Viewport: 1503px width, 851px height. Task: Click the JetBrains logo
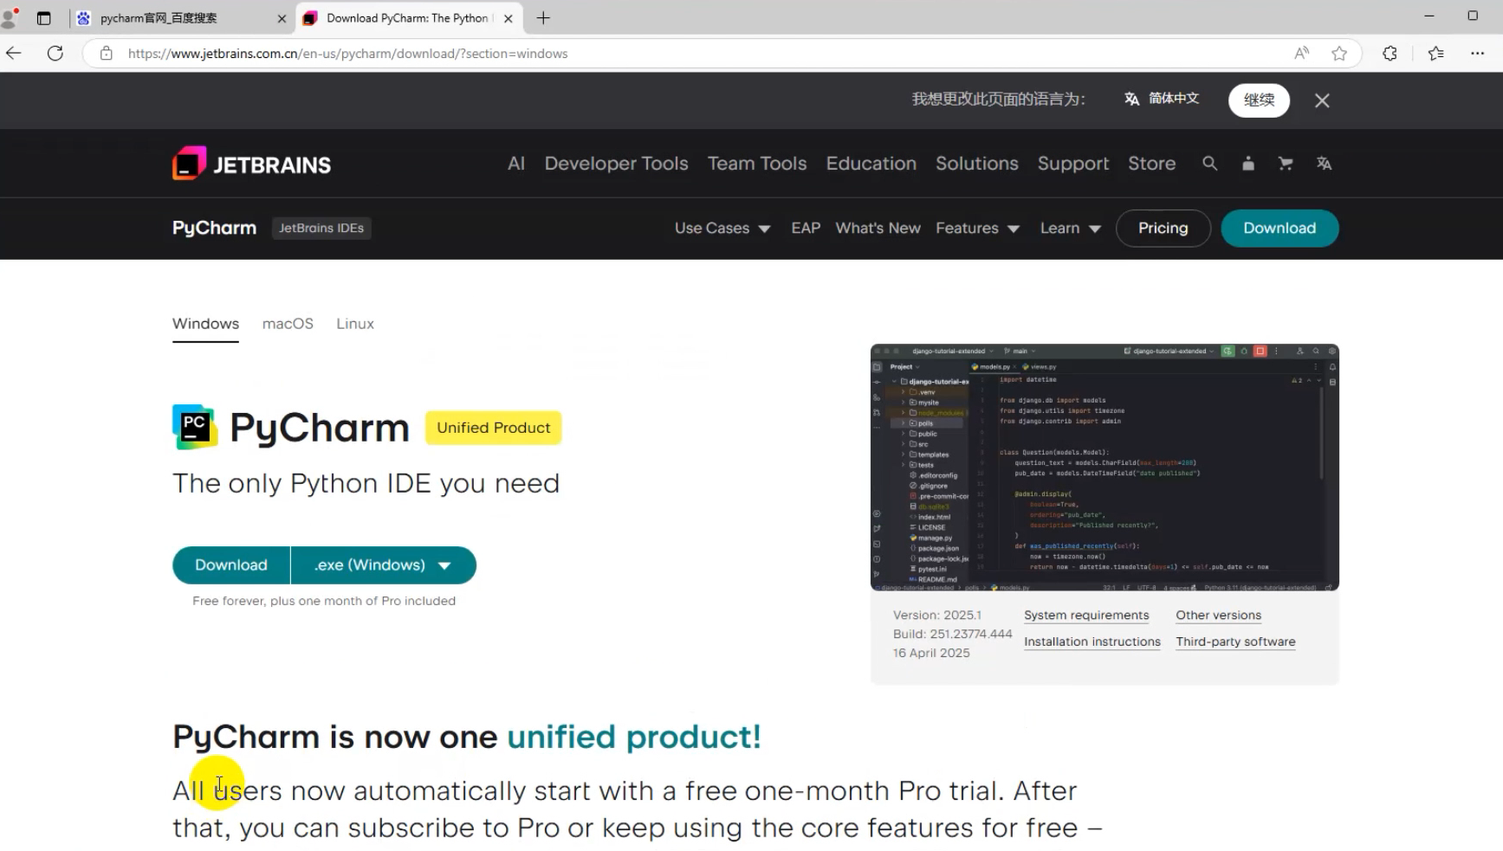tap(251, 164)
